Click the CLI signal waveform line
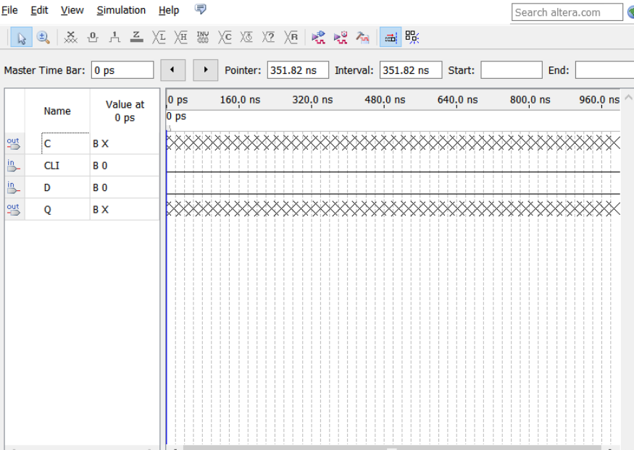This screenshot has width=634, height=450. 393,172
